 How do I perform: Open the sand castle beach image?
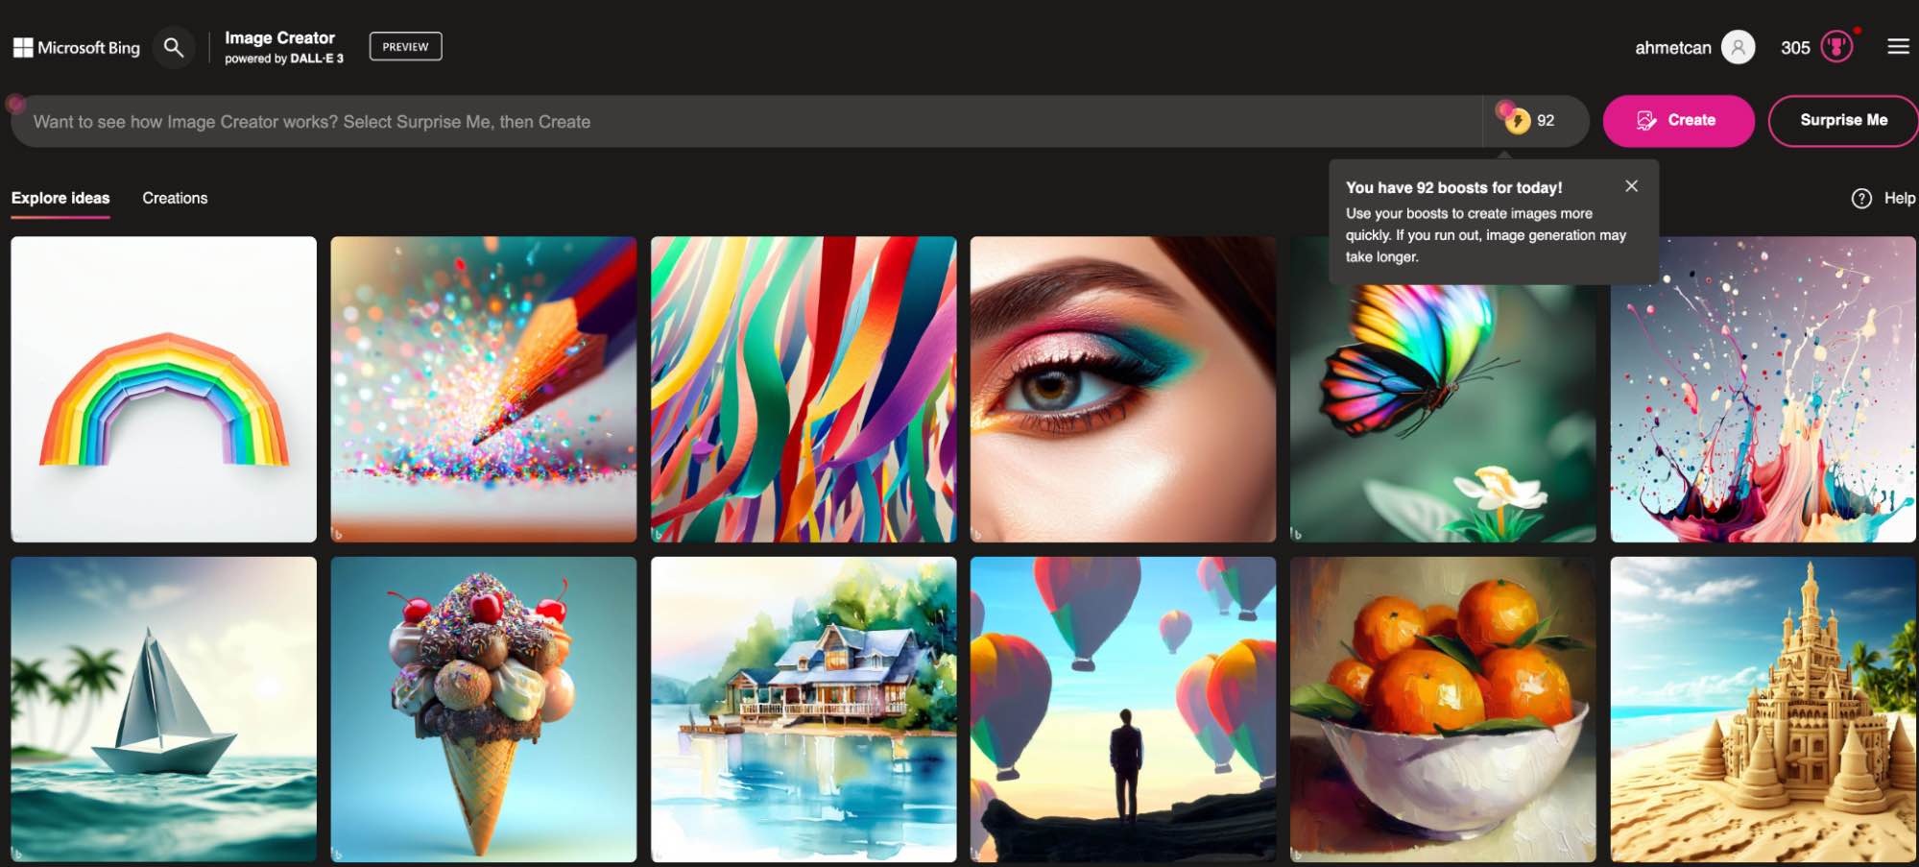(1763, 709)
